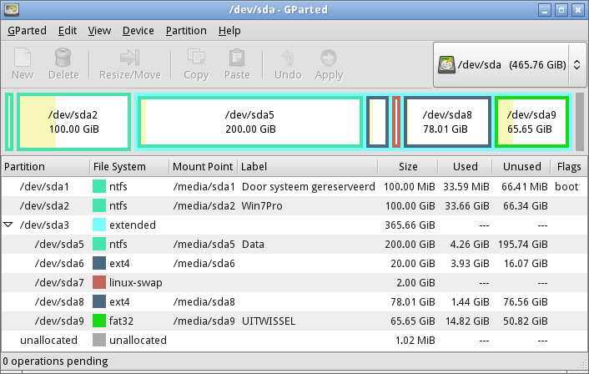Open the Partition menu

[x=185, y=30]
